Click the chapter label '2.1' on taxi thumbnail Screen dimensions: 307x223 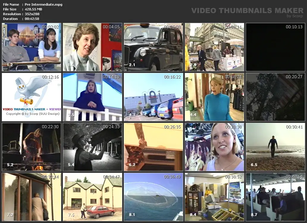click(x=132, y=65)
